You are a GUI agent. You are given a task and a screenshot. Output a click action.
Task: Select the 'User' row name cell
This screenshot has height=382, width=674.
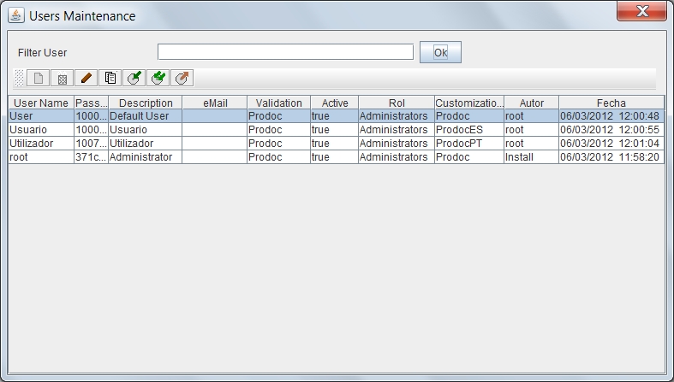tap(41, 116)
